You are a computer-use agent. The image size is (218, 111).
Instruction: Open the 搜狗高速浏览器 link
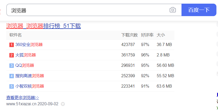coord(30,76)
